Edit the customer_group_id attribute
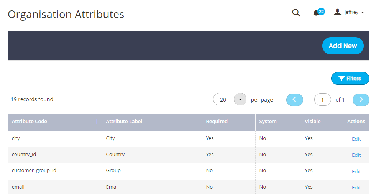The image size is (376, 194). point(356,171)
